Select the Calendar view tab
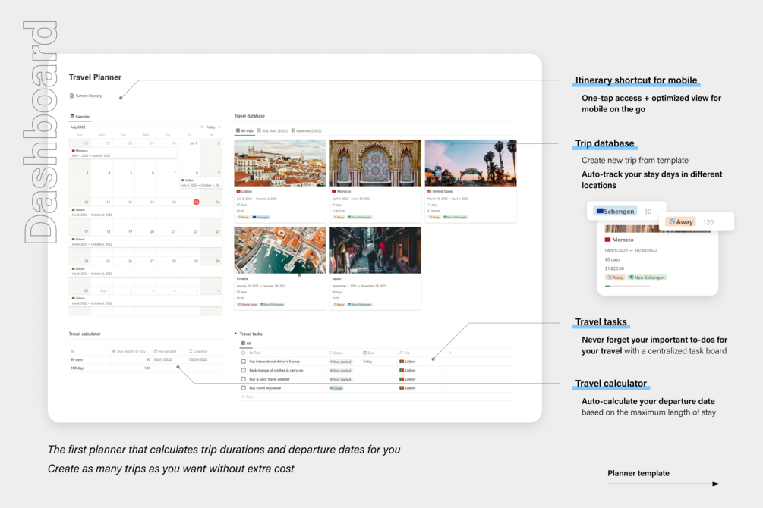The width and height of the screenshot is (763, 508). [80, 117]
